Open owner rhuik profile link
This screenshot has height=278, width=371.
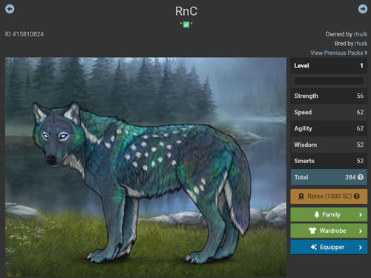[361, 34]
